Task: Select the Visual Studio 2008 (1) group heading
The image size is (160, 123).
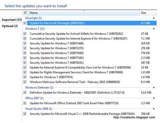Action: pos(39,109)
